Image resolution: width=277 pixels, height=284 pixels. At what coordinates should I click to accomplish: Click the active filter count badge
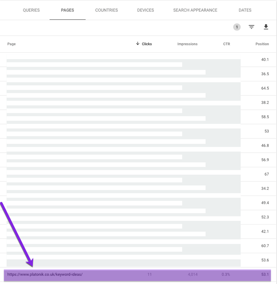coord(237,27)
